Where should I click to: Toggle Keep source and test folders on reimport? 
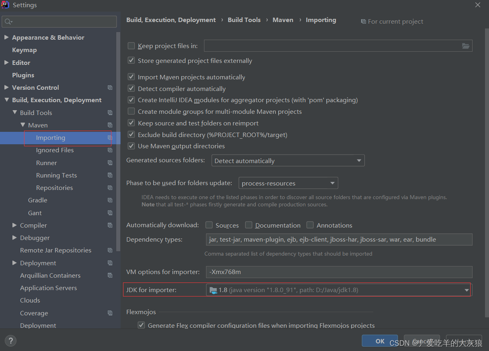131,123
